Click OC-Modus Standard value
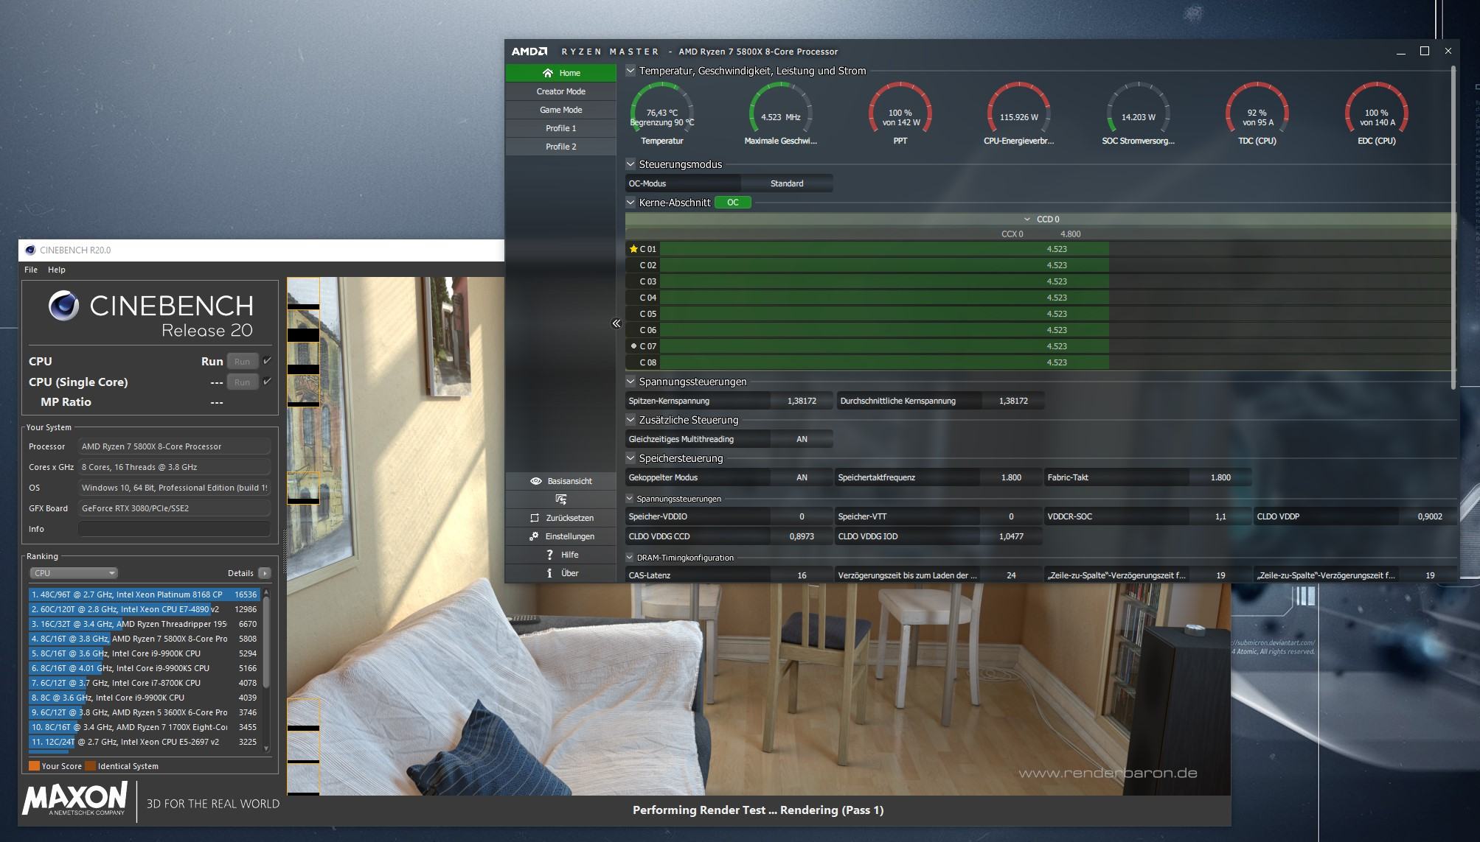 point(787,183)
